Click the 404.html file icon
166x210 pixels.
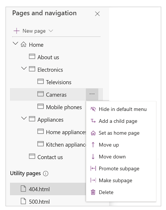24,188
